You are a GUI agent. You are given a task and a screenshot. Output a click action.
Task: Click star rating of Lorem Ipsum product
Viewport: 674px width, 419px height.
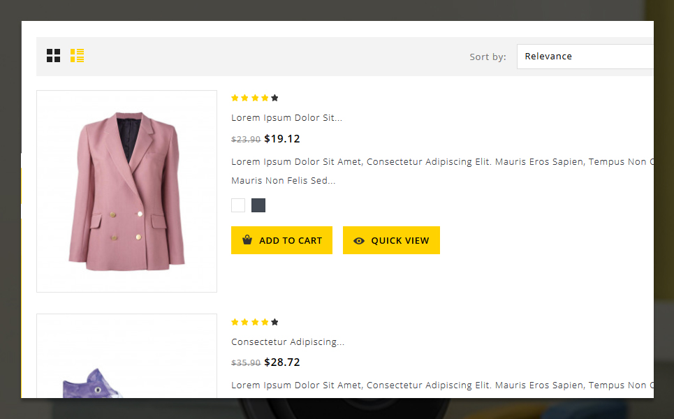(255, 98)
